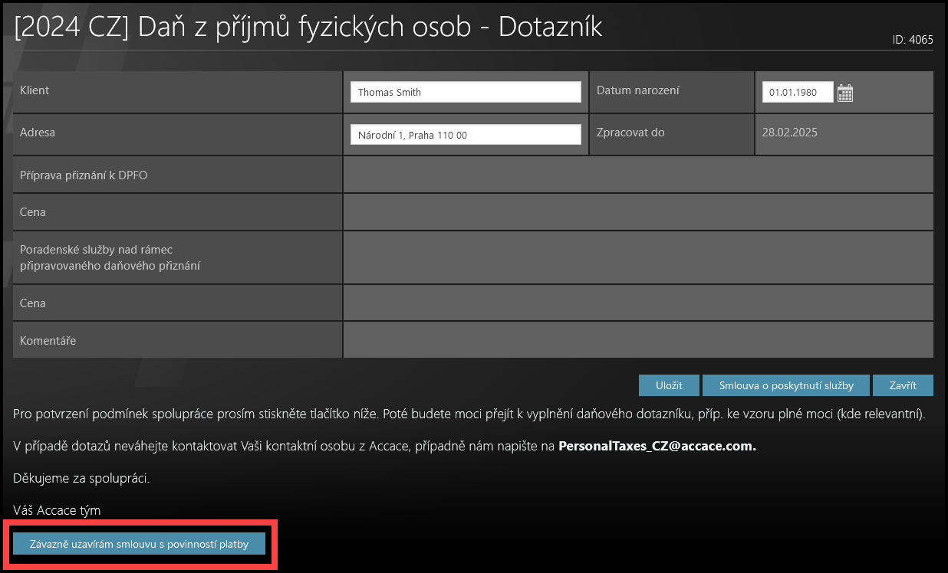Click the Klient name input field
The height and width of the screenshot is (573, 948).
click(466, 92)
